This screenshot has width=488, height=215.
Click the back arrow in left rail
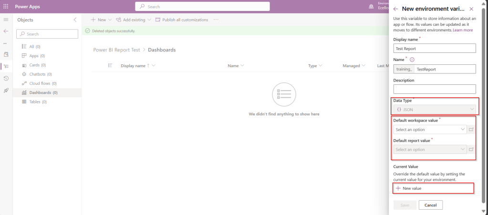(6, 31)
